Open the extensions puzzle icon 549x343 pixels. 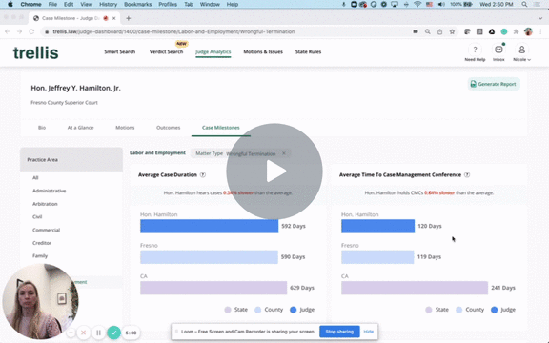(516, 31)
